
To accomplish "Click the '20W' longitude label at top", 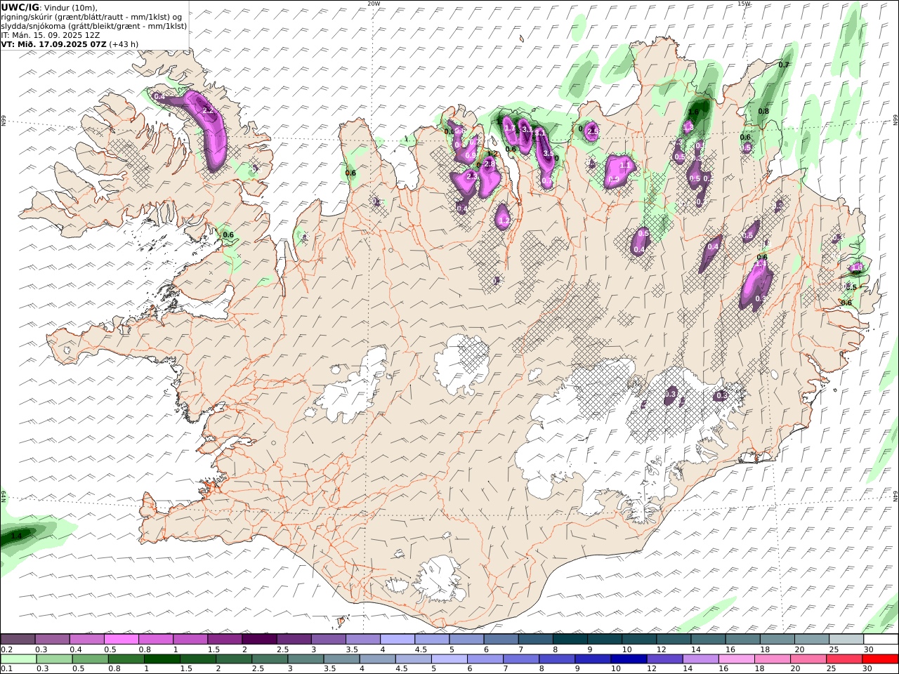I will pyautogui.click(x=374, y=4).
